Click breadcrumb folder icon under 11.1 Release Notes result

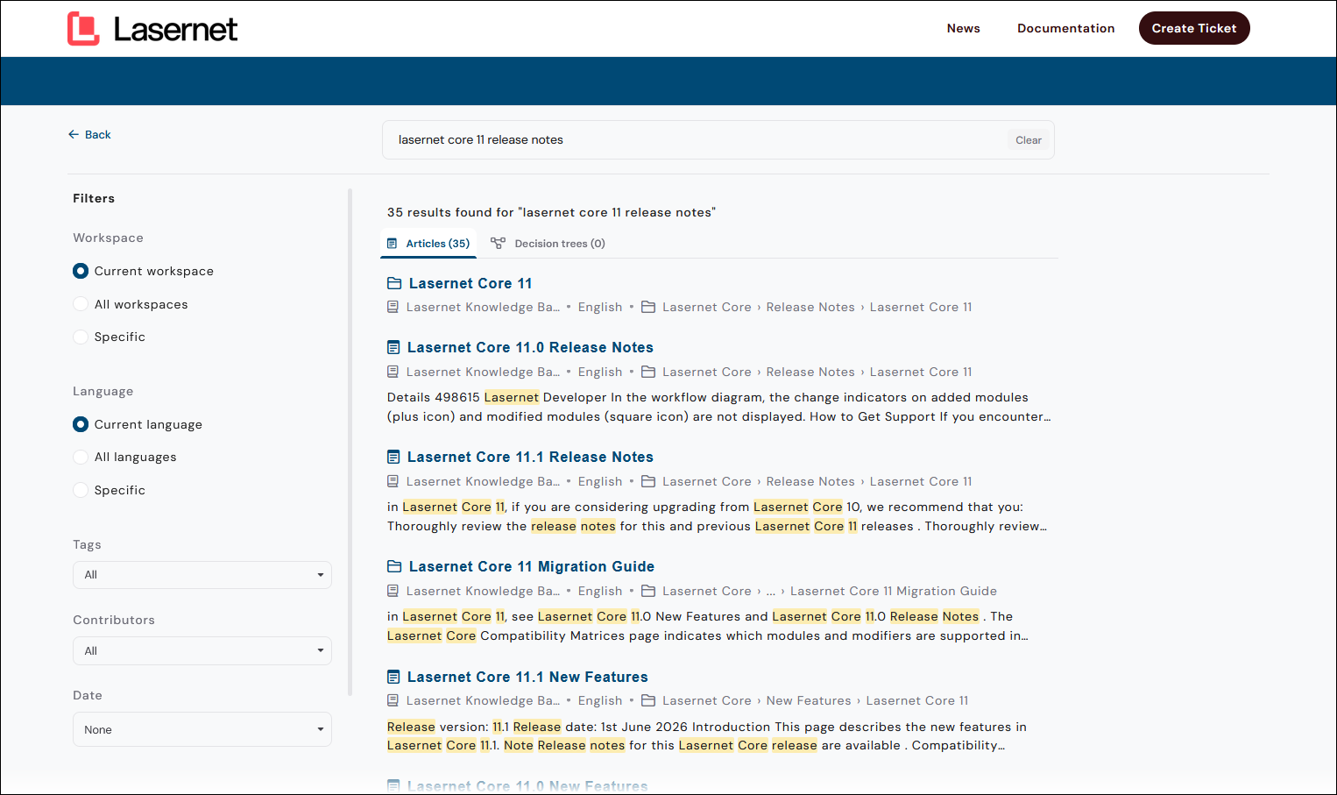(648, 482)
